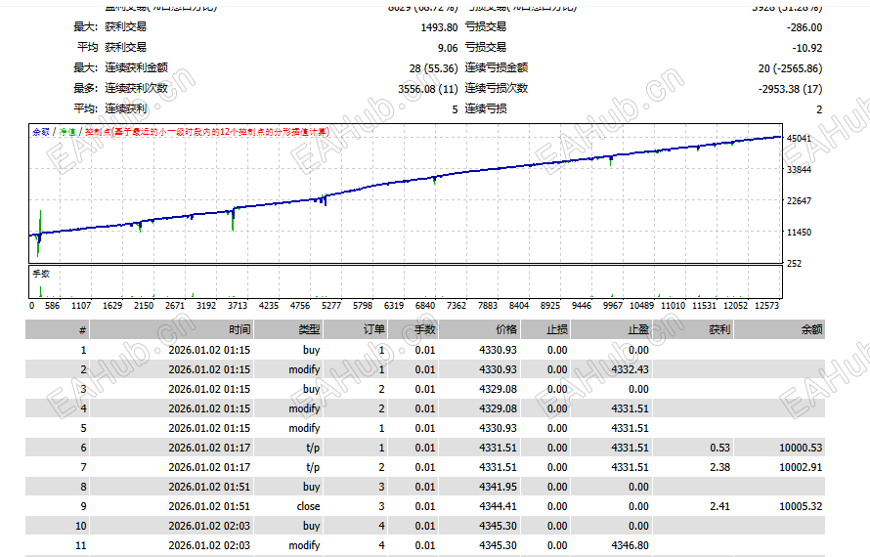Select the green 净值 legend label

click(67, 132)
